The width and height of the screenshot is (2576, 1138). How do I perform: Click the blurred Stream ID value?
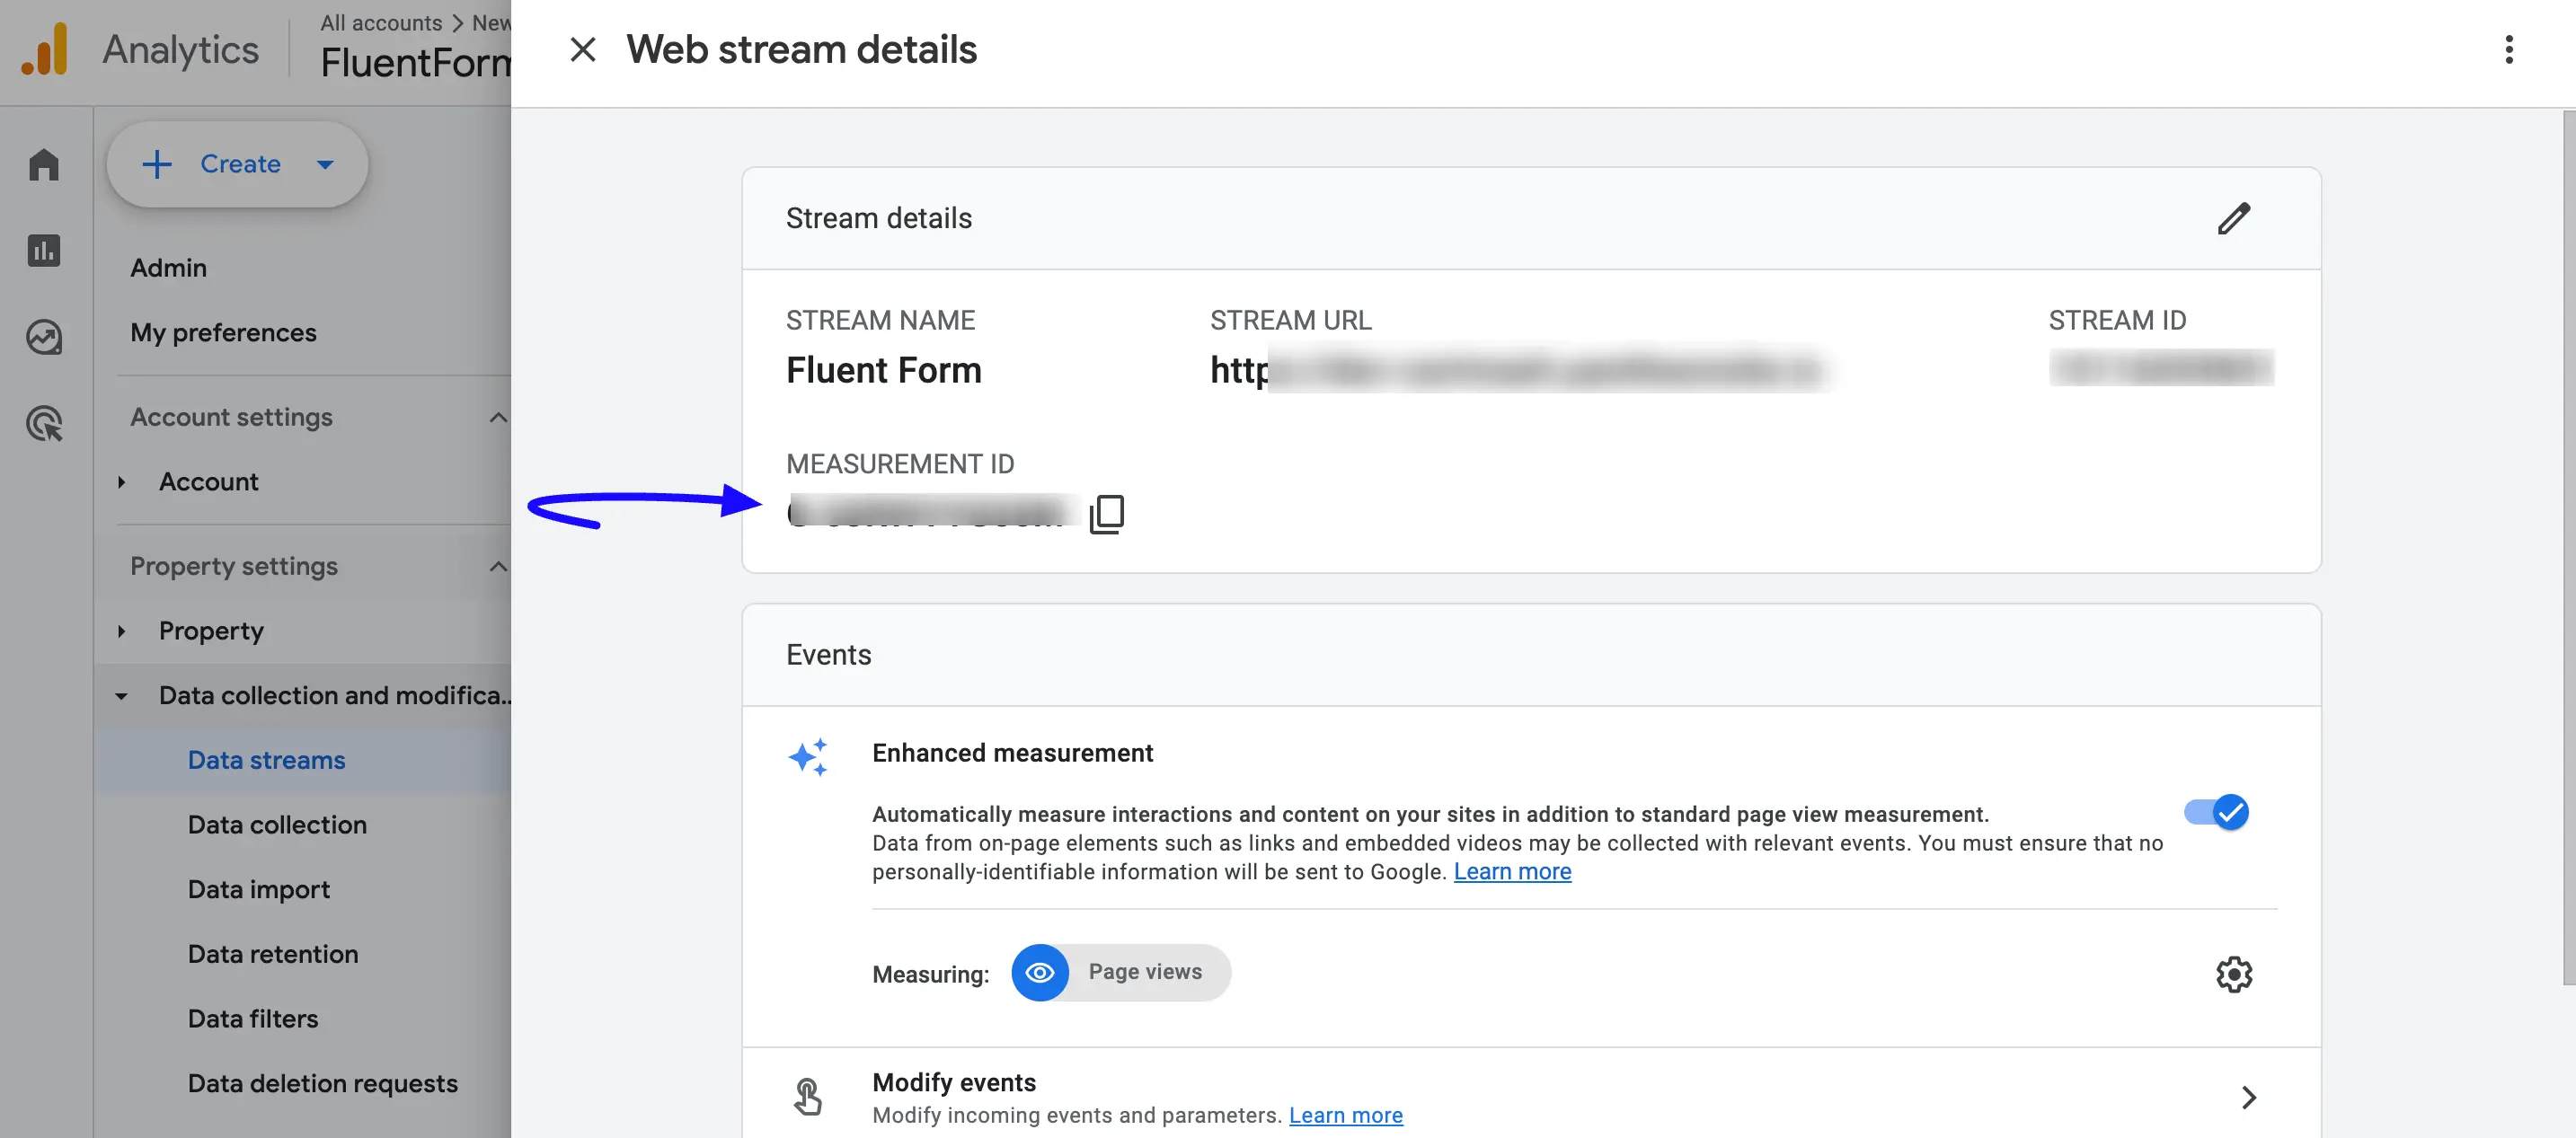(x=2161, y=368)
